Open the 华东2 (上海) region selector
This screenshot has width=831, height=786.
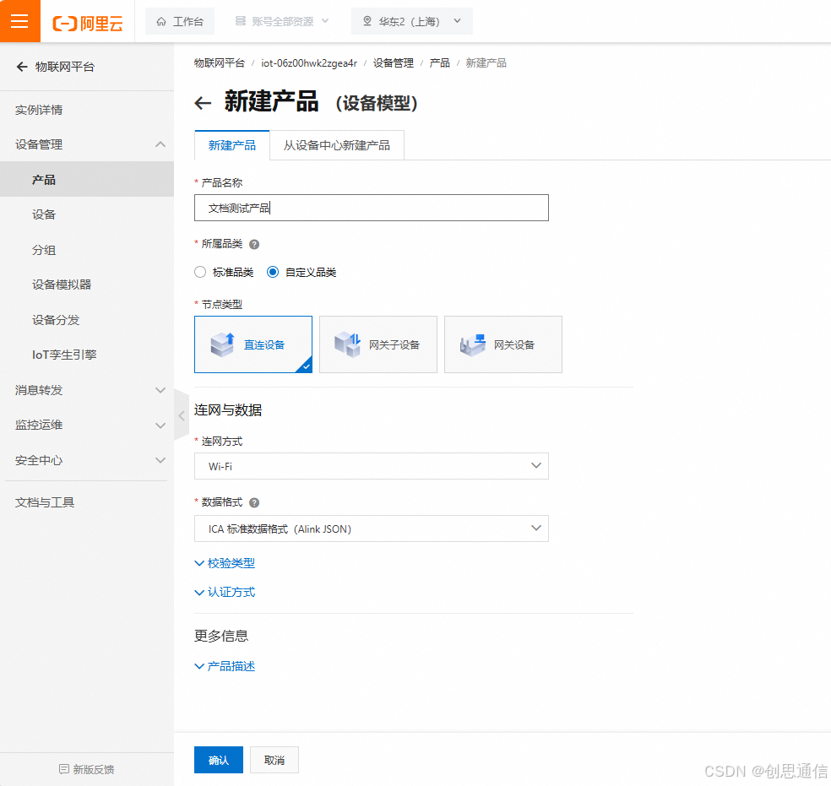click(412, 21)
